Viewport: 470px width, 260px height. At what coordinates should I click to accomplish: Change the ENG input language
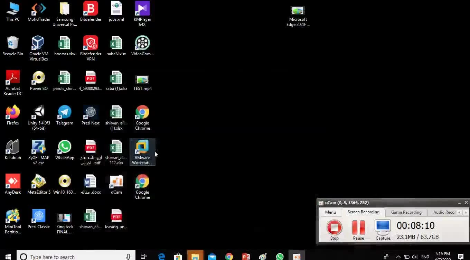point(425,257)
